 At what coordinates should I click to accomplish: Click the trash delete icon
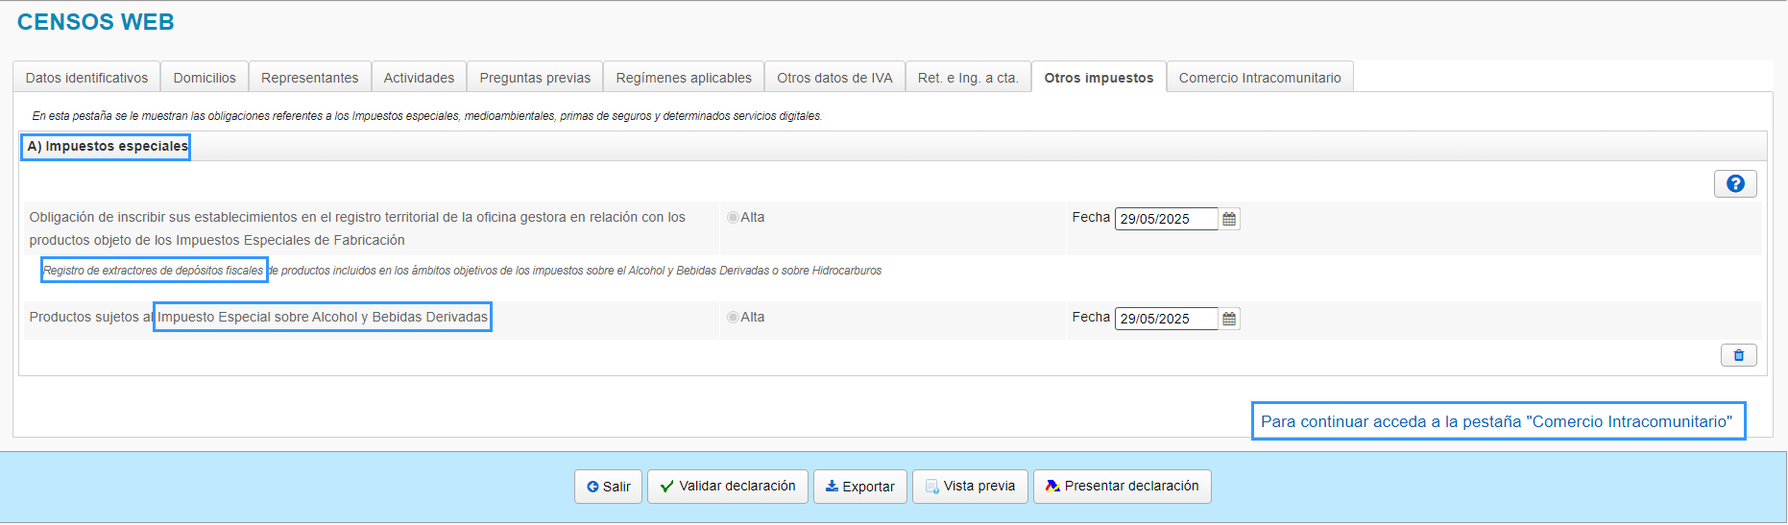pos(1738,355)
